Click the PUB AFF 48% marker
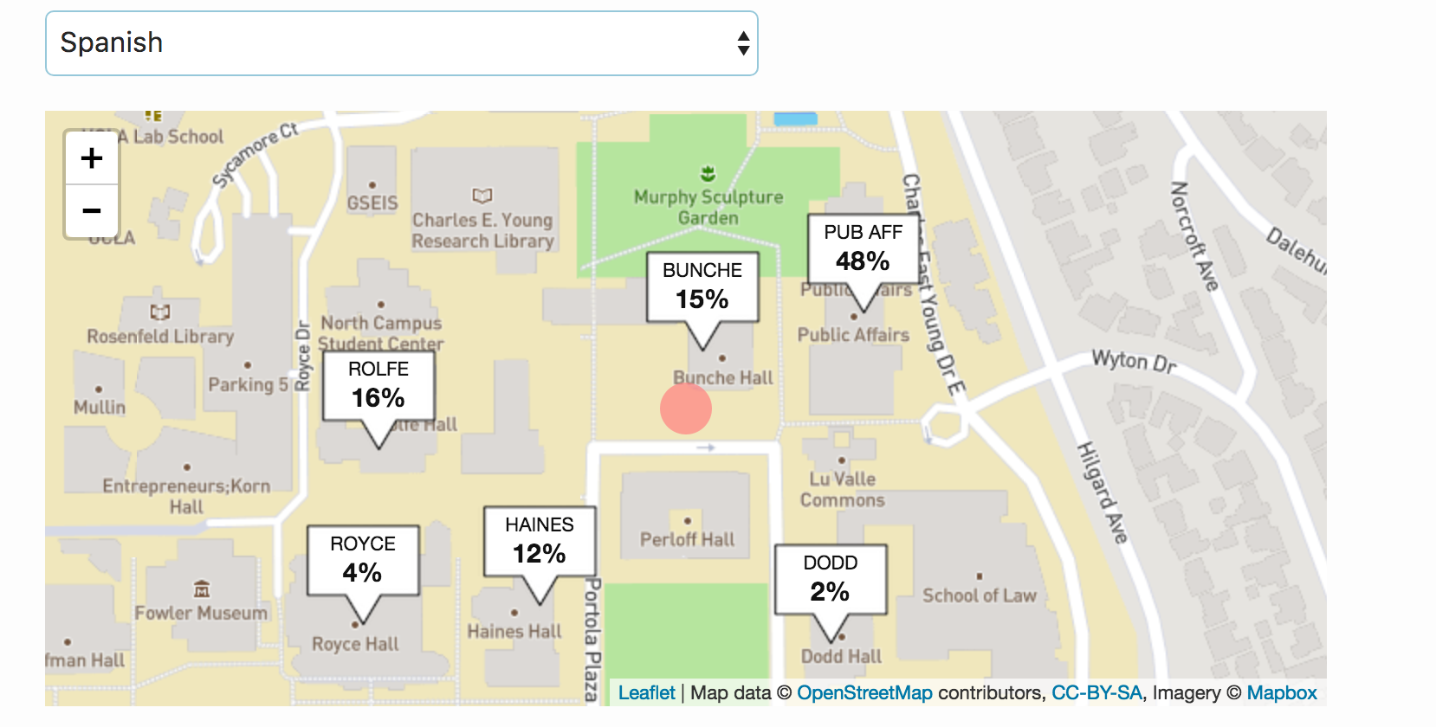The image size is (1436, 727). click(x=863, y=249)
